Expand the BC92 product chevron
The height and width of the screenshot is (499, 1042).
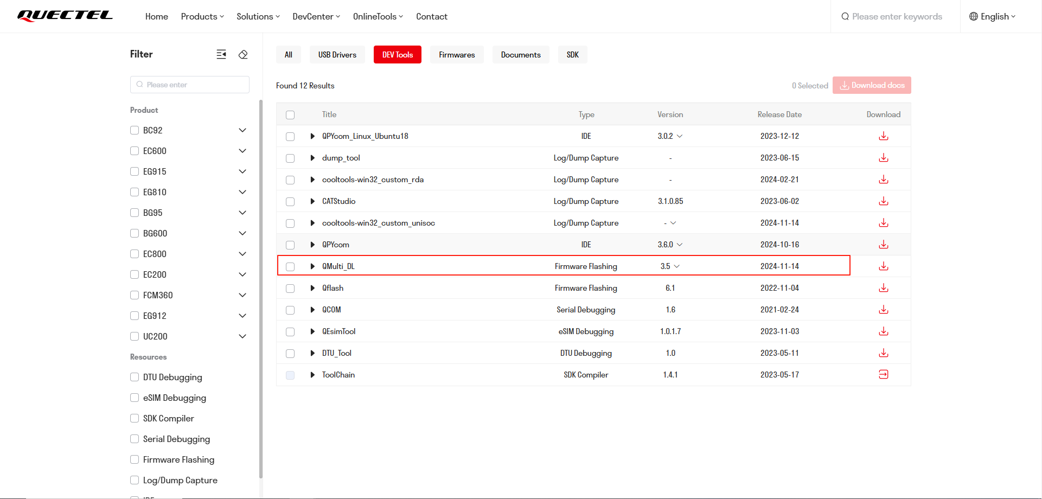point(242,130)
